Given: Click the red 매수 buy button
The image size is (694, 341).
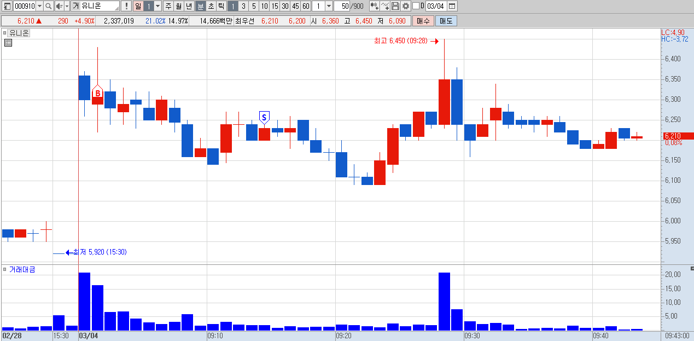Looking at the screenshot, I should pos(423,21).
